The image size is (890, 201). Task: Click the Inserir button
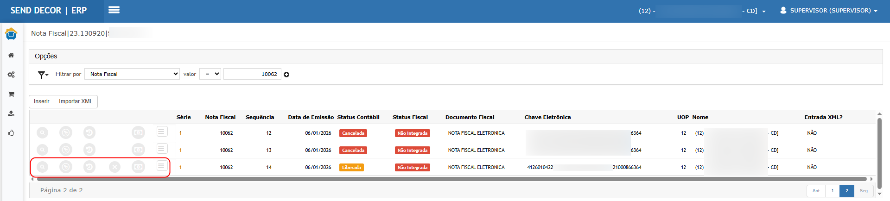(41, 101)
